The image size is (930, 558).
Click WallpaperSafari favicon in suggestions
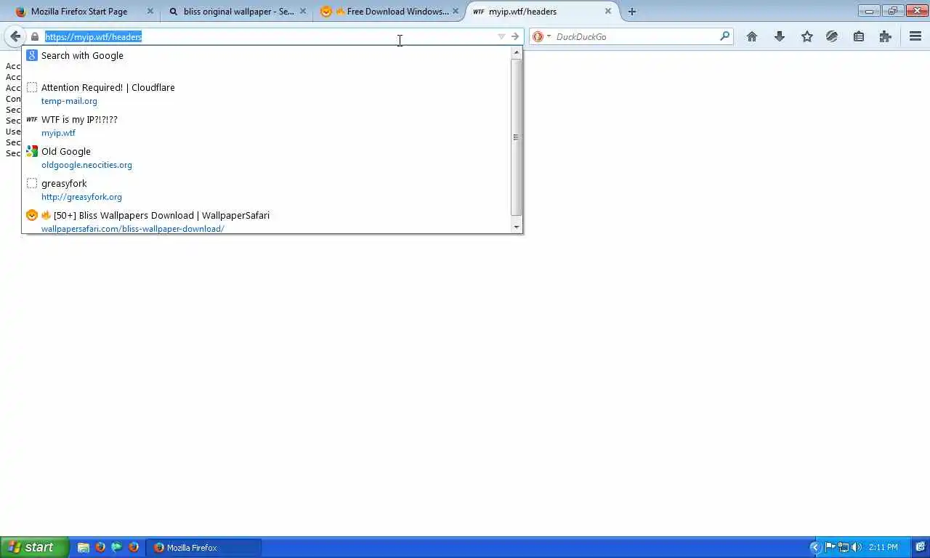(x=32, y=215)
